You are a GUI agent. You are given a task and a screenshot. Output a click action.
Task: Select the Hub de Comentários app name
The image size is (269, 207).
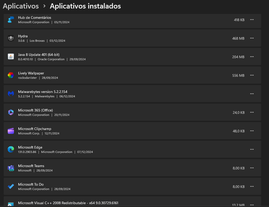(x=35, y=18)
